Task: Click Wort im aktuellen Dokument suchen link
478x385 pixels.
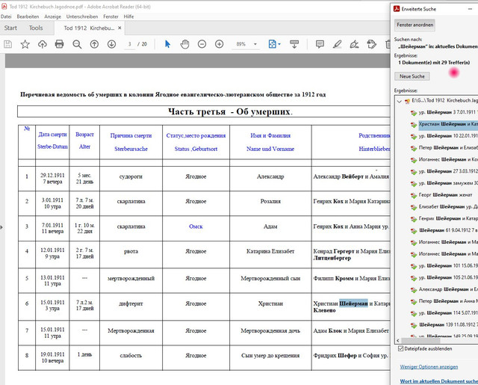Action: 439,381
